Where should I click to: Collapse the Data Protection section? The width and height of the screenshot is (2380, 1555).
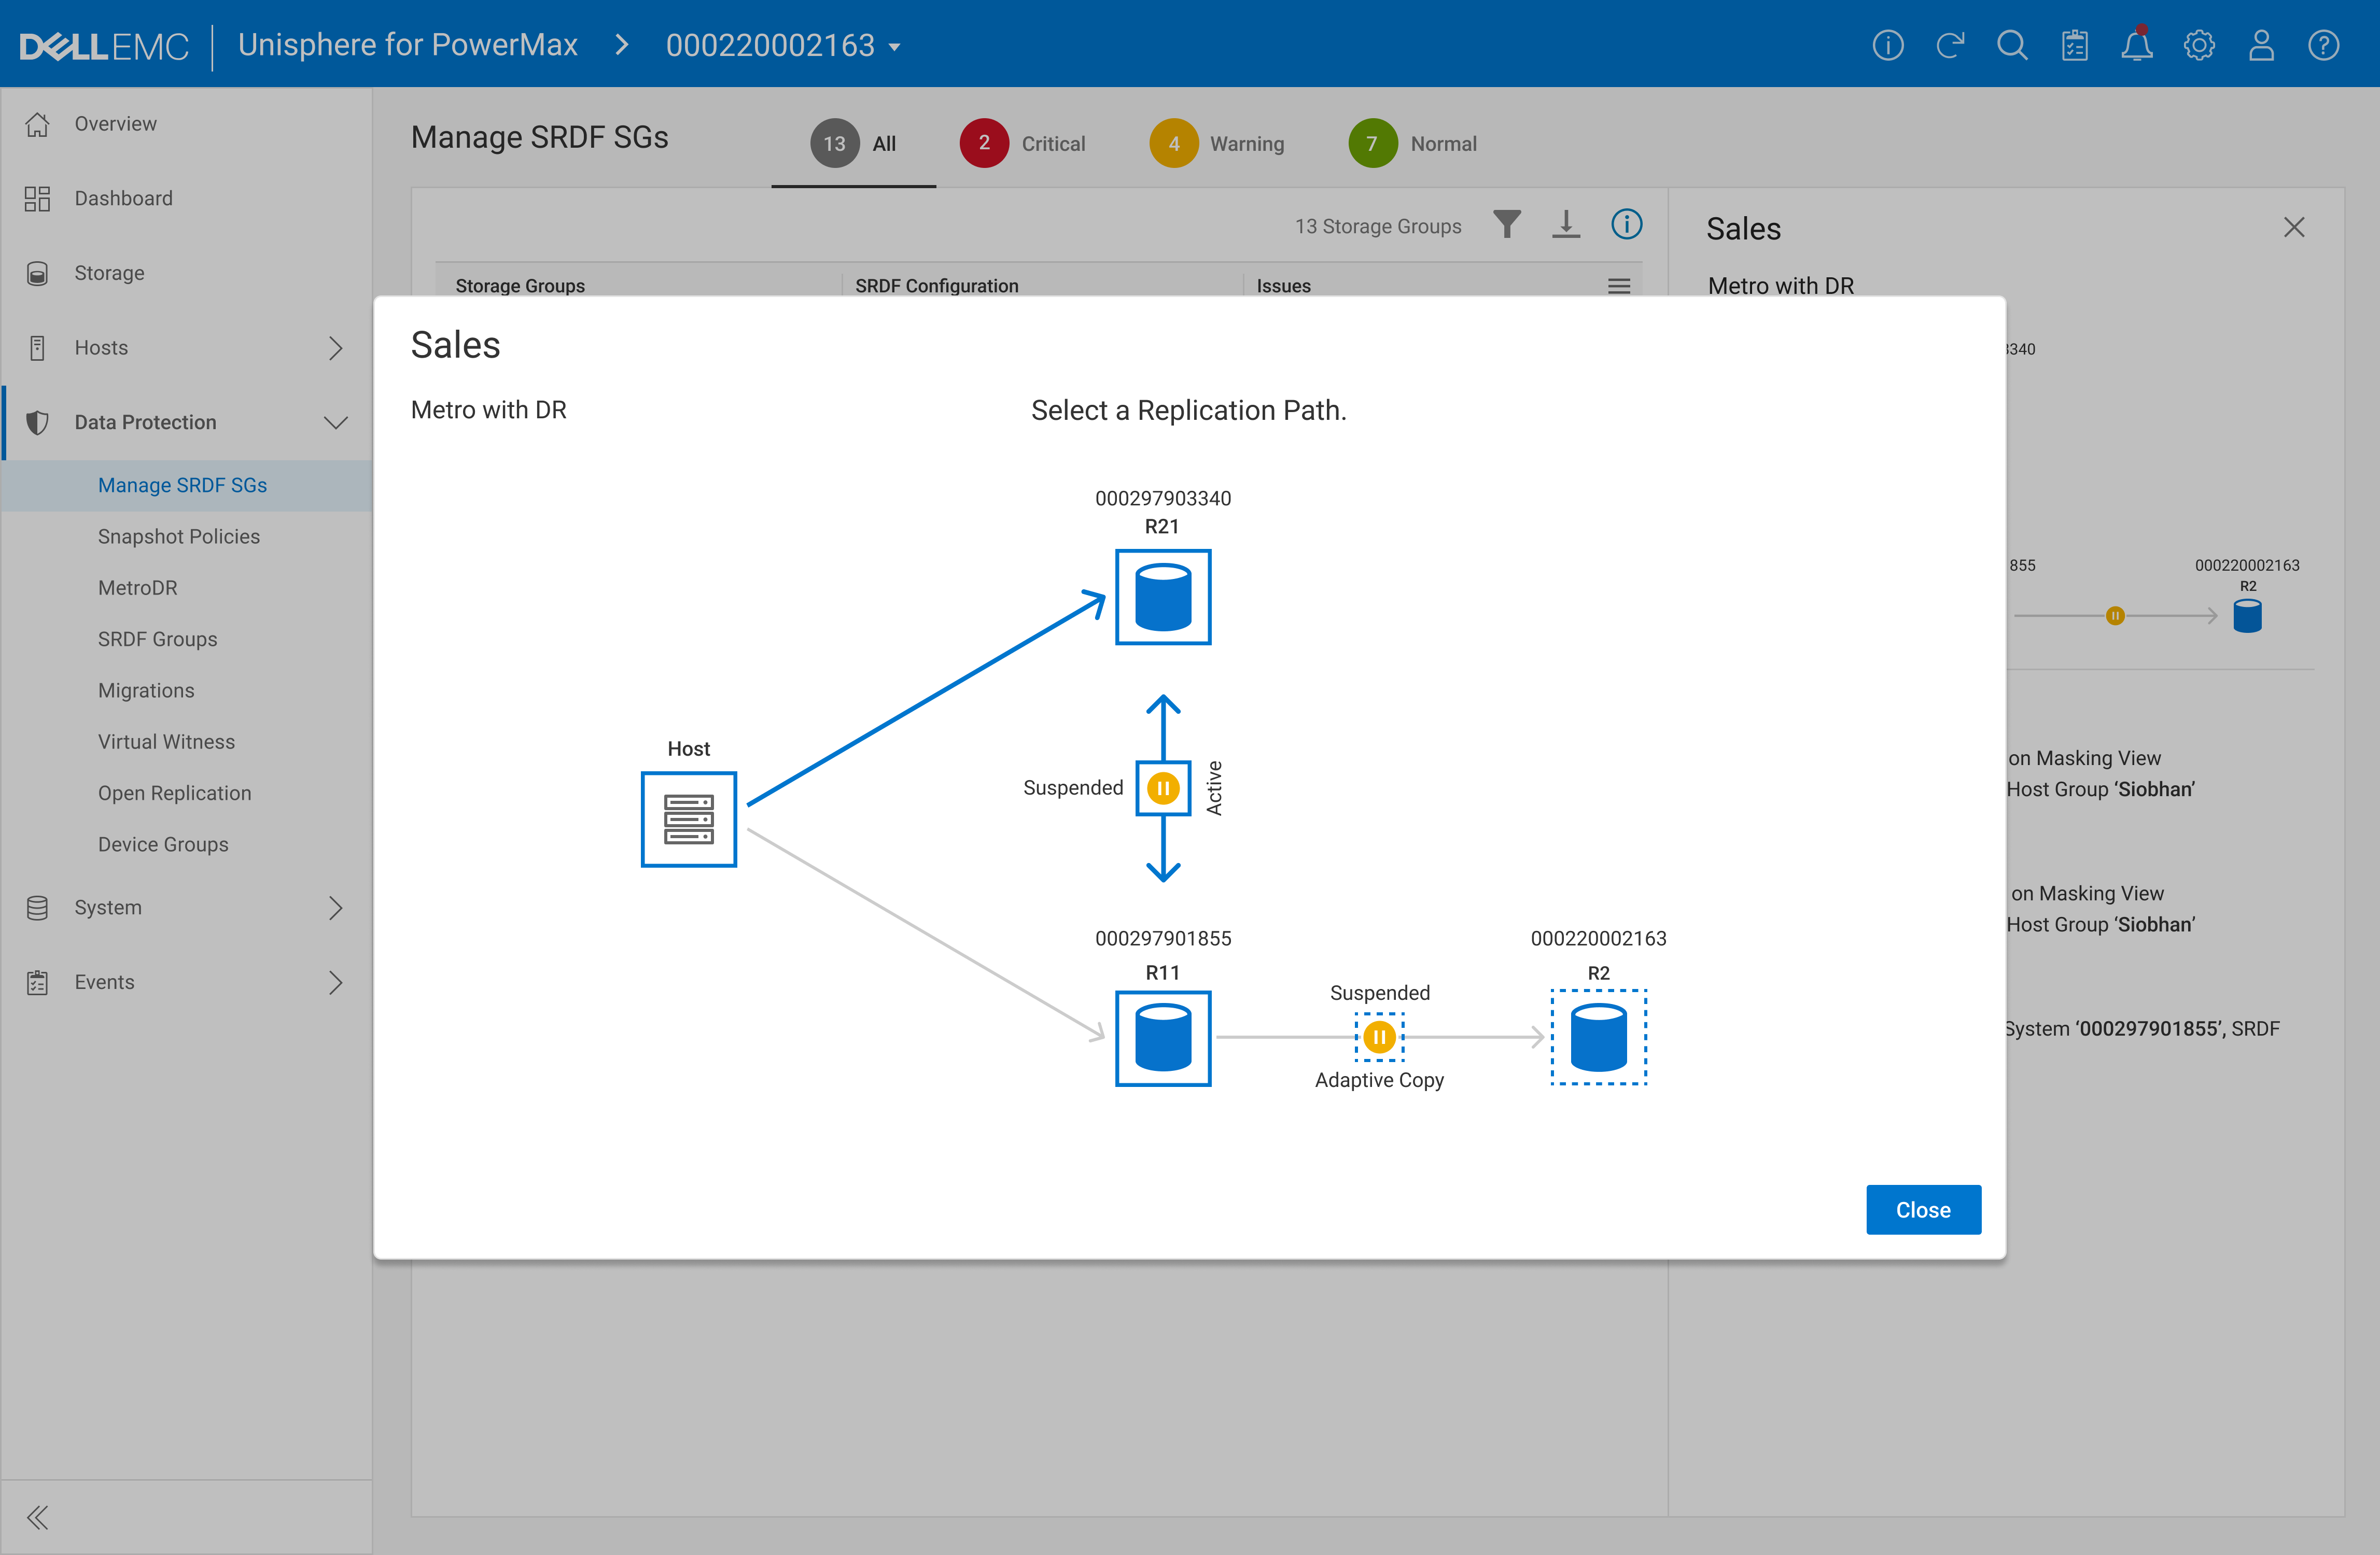pos(335,423)
